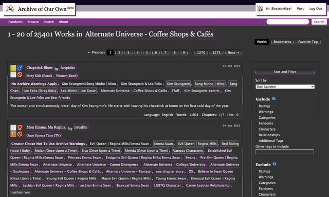Click Teen rating icon on Chapstick Blues
329x197 pixels.
coord(13,68)
